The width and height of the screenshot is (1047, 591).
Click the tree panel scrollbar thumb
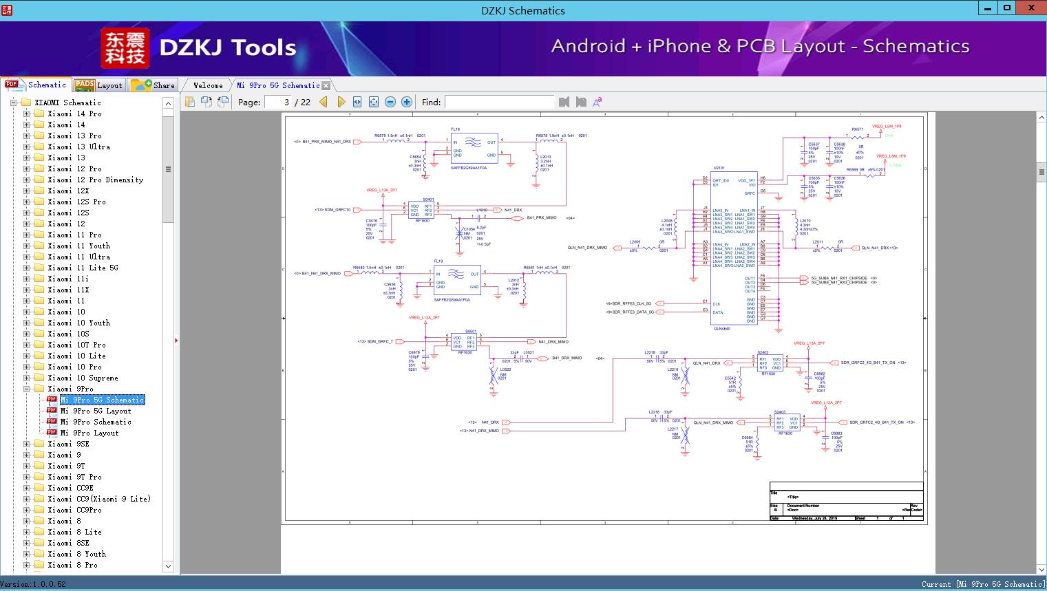coord(168,169)
